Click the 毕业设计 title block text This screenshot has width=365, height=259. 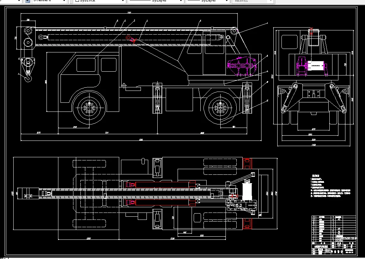coord(337,252)
